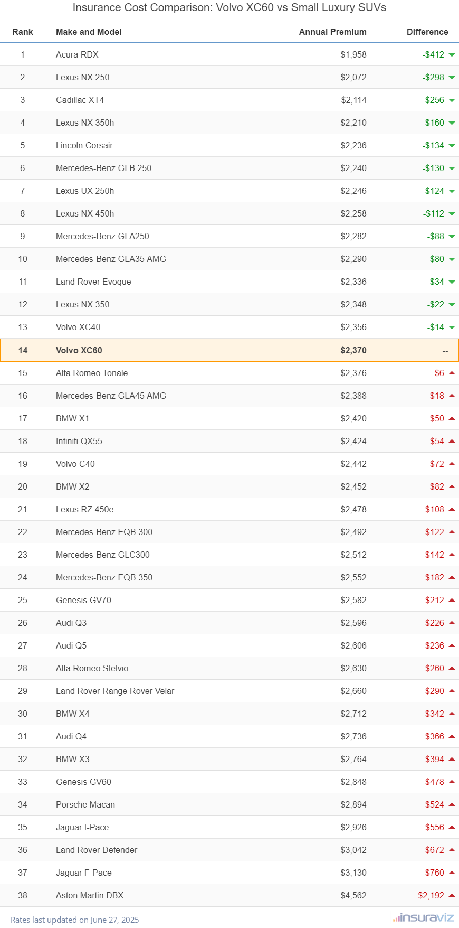This screenshot has height=928, width=459.
Task: Click the Insurance Cost Comparison title
Action: (229, 7)
